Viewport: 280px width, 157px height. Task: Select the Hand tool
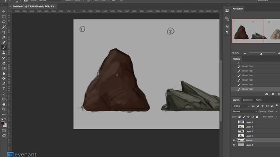coord(4,104)
